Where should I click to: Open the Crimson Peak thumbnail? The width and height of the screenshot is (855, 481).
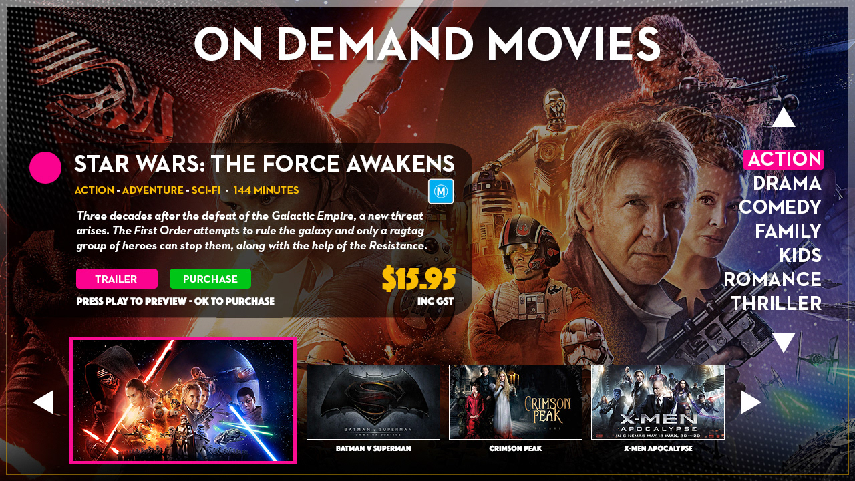click(x=516, y=402)
